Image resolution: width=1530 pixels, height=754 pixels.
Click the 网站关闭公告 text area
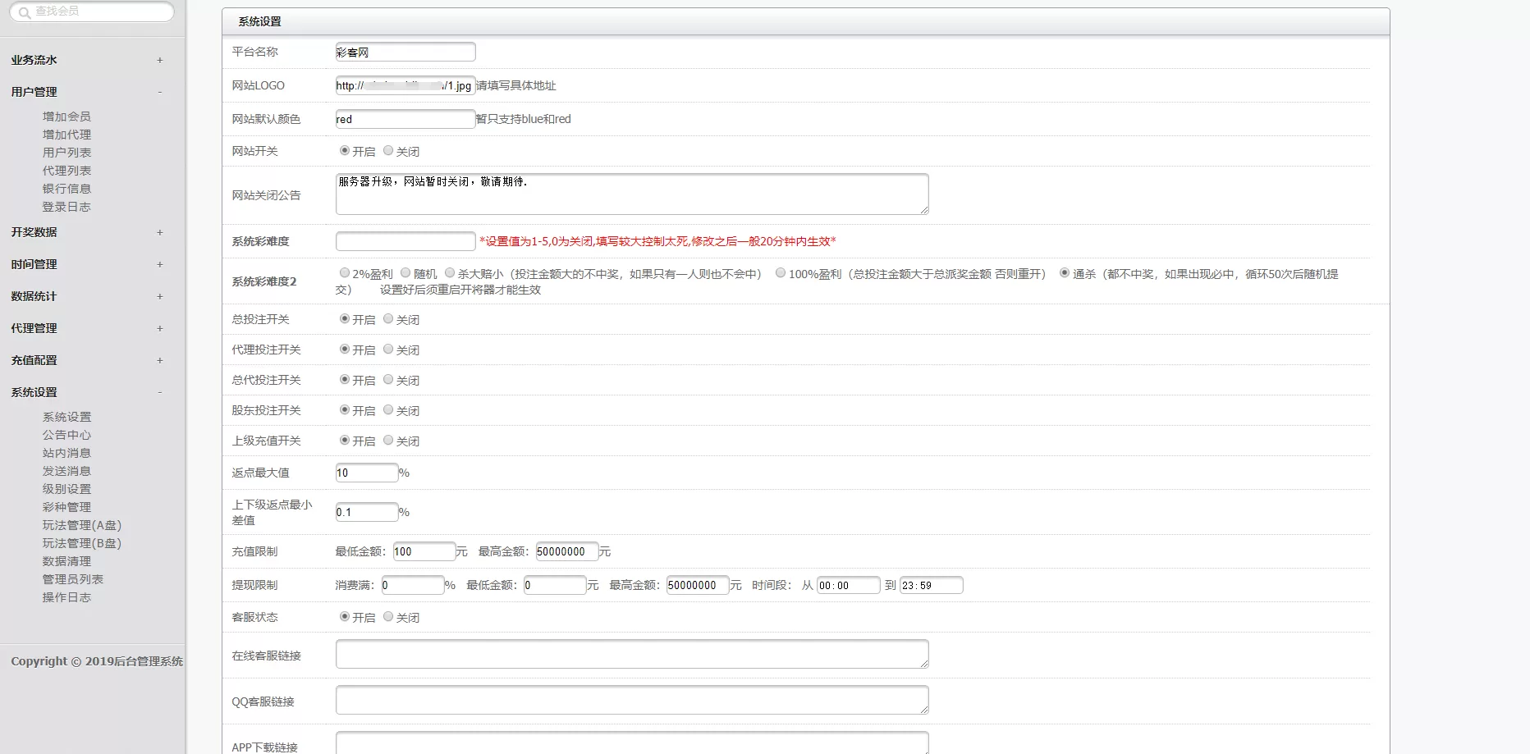pos(632,194)
